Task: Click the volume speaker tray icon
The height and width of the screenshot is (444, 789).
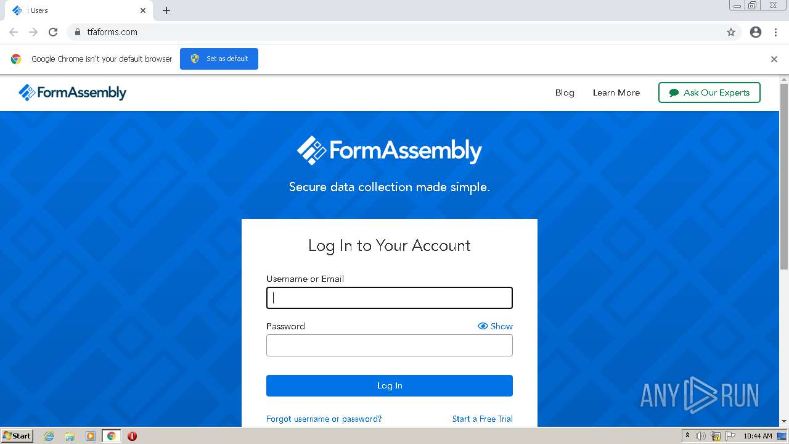Action: (701, 436)
